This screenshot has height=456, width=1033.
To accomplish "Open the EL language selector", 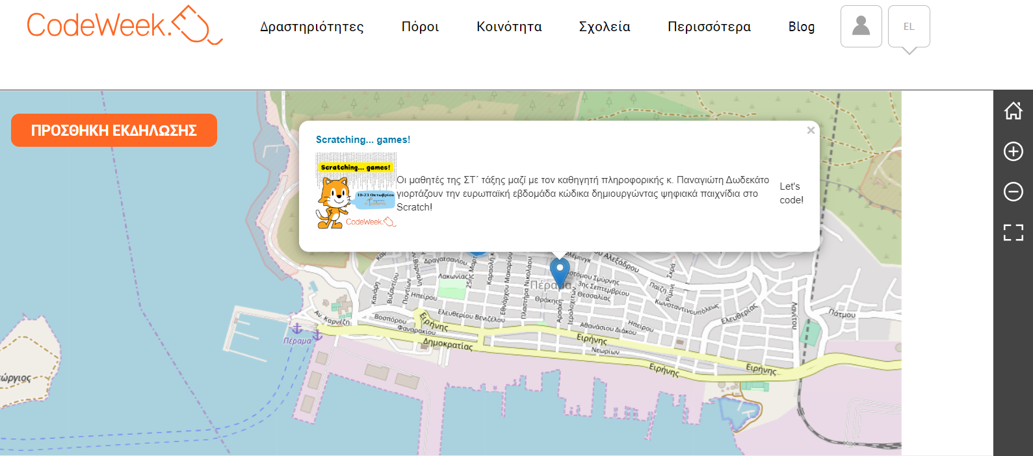I will (x=909, y=27).
